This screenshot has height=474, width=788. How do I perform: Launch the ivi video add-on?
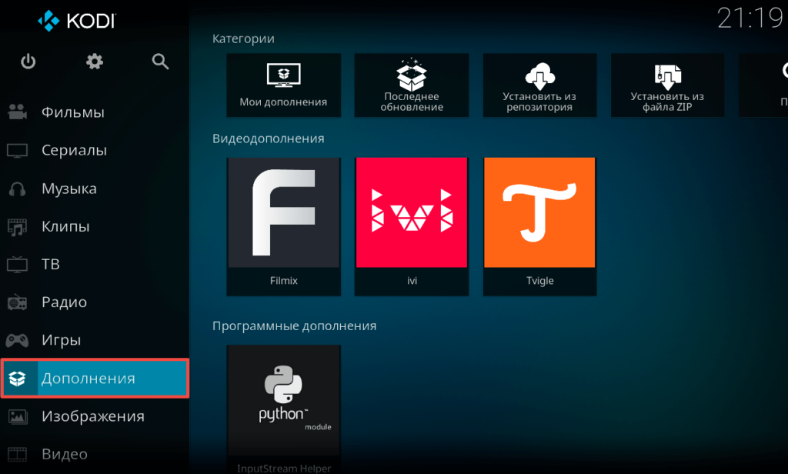click(x=411, y=225)
